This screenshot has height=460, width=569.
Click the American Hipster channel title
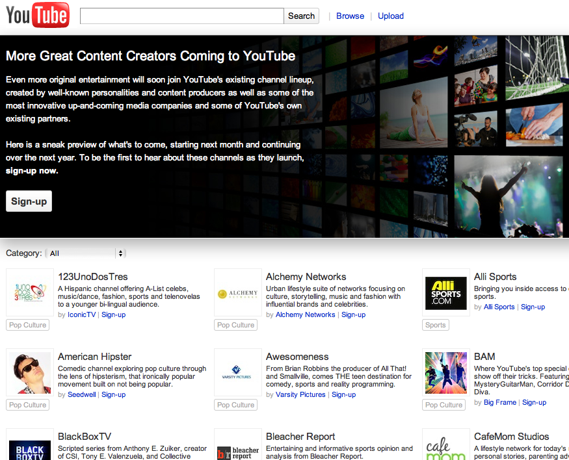(x=95, y=357)
